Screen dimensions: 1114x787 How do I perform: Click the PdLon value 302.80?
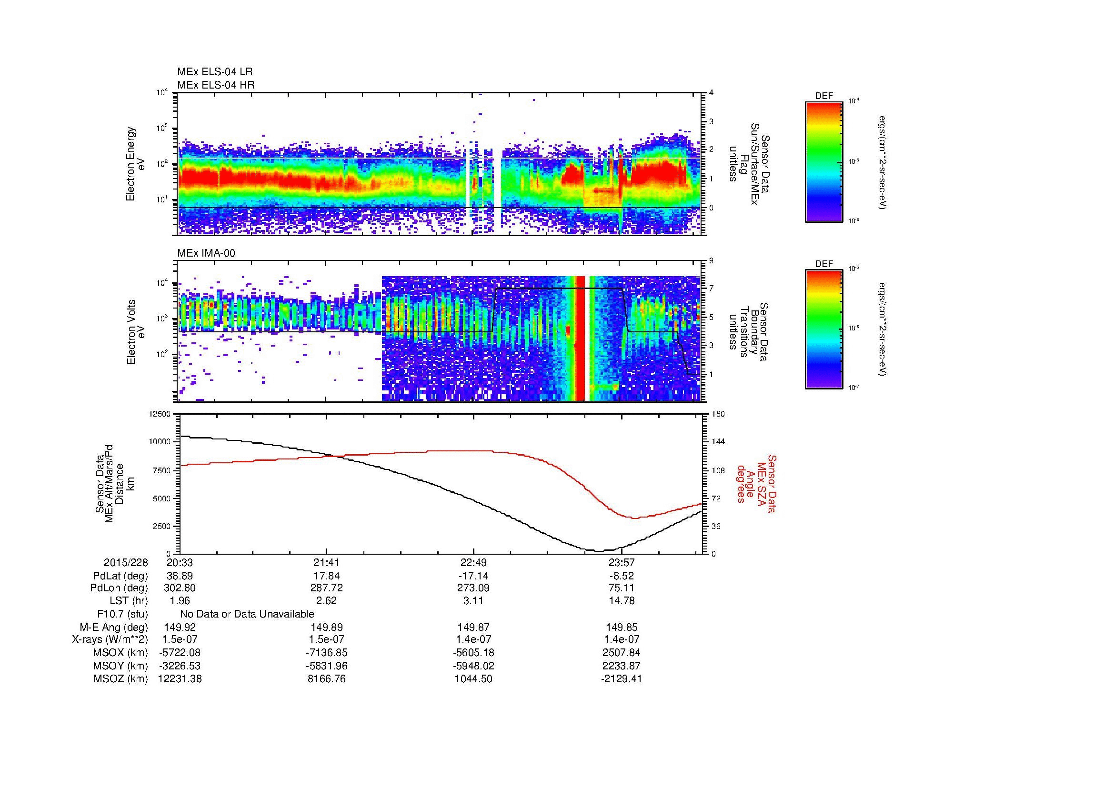coord(180,588)
